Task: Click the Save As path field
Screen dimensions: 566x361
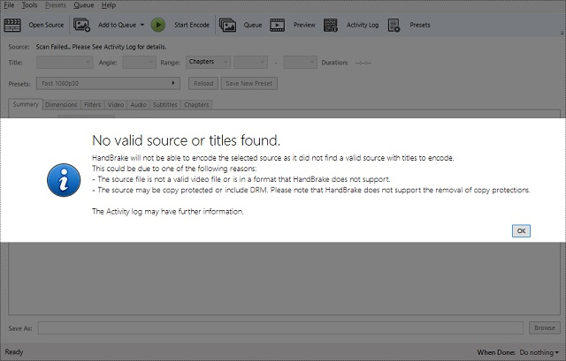Action: (x=280, y=327)
